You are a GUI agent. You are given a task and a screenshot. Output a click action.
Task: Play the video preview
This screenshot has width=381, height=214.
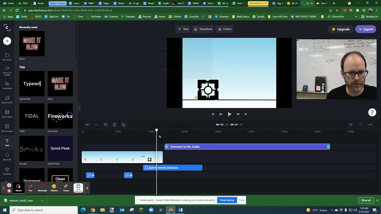tap(229, 114)
